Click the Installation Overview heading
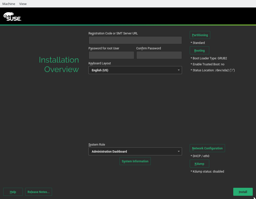The width and height of the screenshot is (256, 199). point(59,65)
